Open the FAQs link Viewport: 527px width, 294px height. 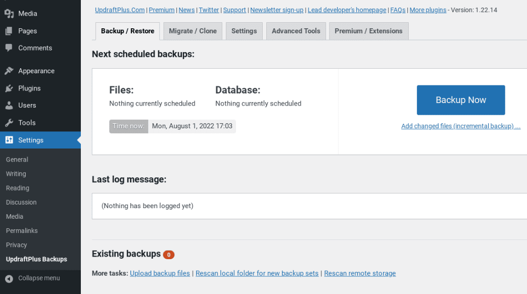(x=398, y=10)
